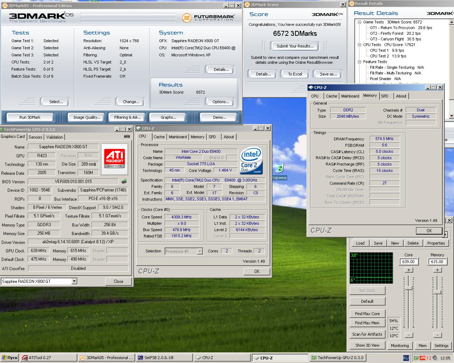Click Submit Your Results button
Viewport: 454px width, 363px height.
click(x=295, y=46)
